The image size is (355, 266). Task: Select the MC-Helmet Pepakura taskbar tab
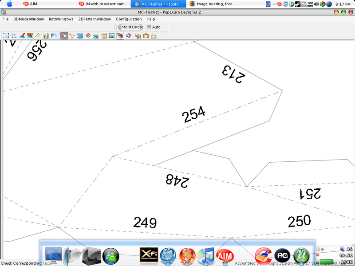(x=158, y=4)
